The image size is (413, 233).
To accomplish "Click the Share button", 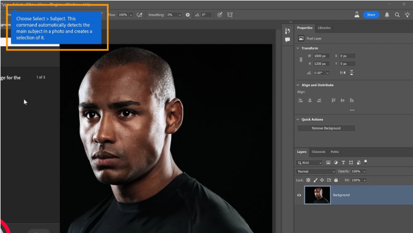I will coord(371,15).
